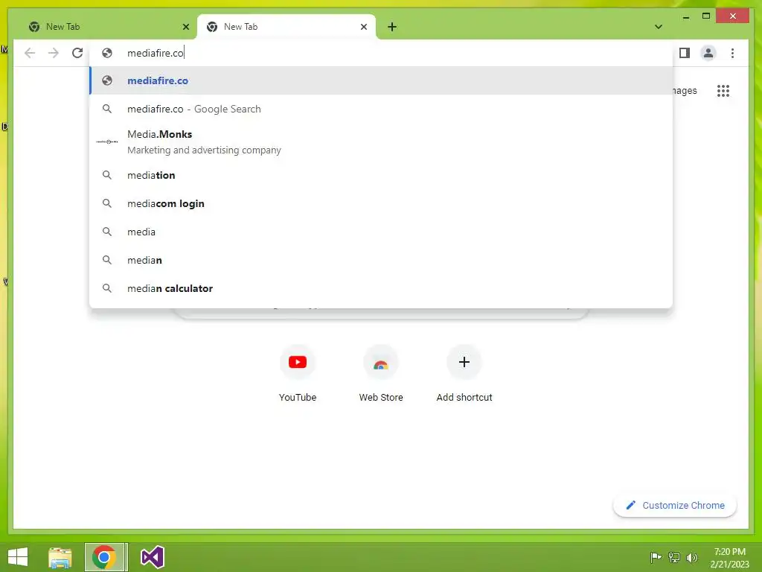The height and width of the screenshot is (572, 762).
Task: Click the network tray icon
Action: 674,557
